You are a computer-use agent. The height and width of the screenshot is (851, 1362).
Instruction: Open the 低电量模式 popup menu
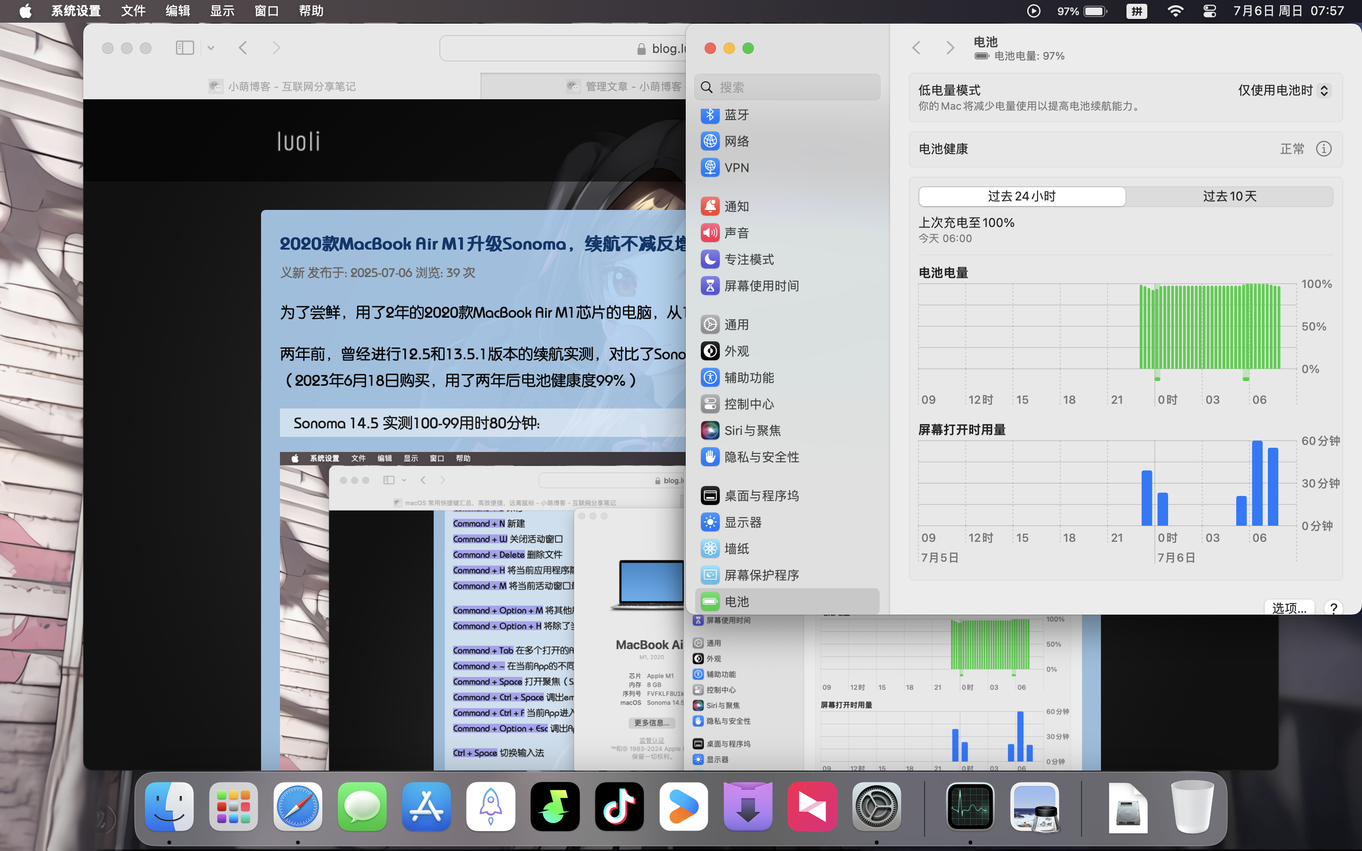click(1284, 91)
